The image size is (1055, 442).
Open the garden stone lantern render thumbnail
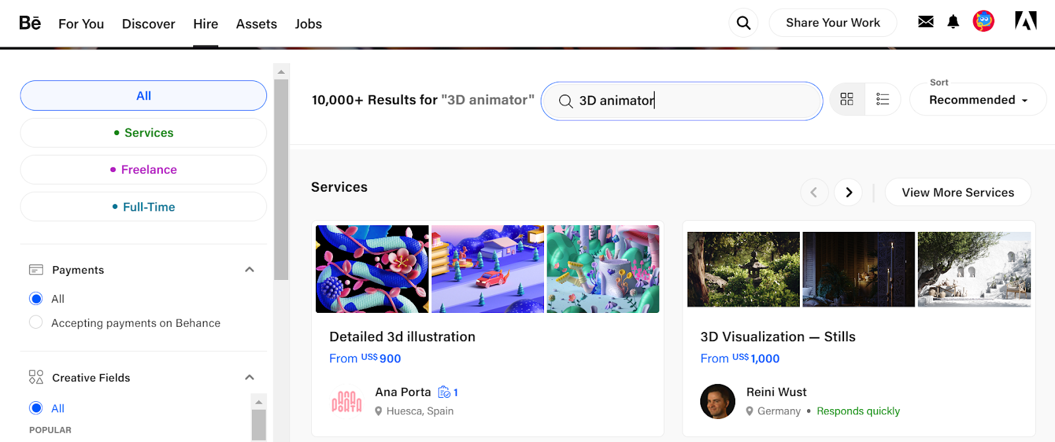point(743,269)
